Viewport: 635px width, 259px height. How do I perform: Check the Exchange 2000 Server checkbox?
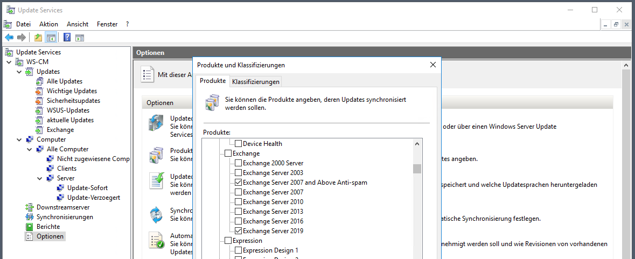[x=238, y=163]
